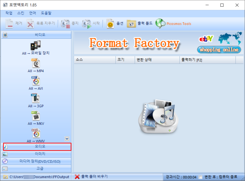
Task: Click the 출력하기 [F2] column header
Action: click(x=208, y=60)
